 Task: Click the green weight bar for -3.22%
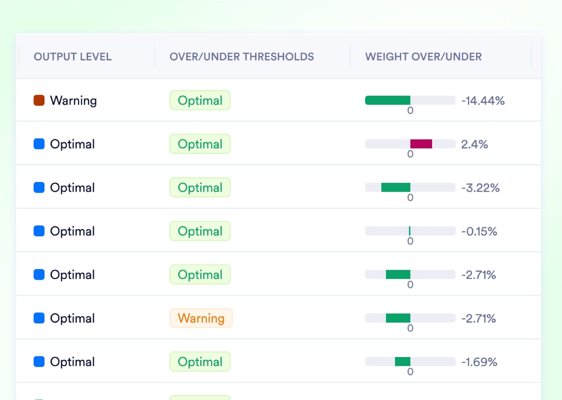396,187
